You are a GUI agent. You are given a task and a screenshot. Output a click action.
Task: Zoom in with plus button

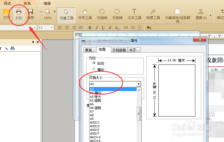(55, 12)
